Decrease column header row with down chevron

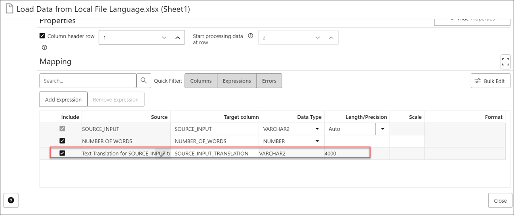click(x=164, y=38)
